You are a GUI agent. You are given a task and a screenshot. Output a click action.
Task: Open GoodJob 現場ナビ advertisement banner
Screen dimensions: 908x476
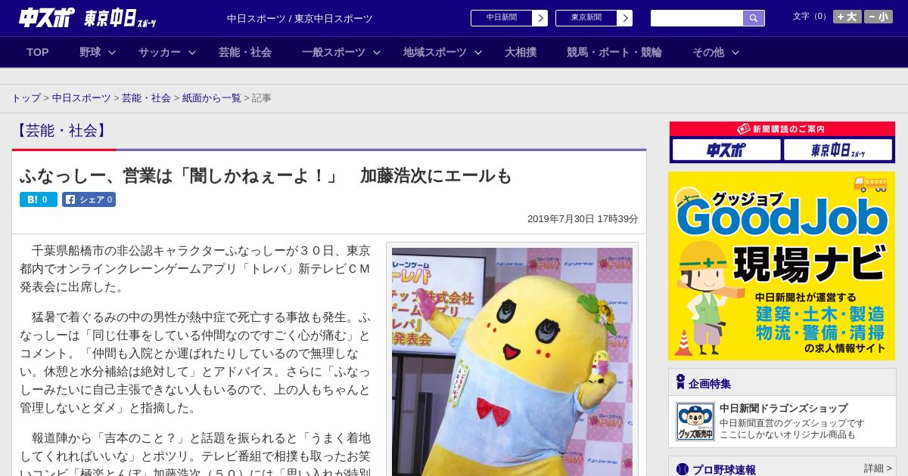pos(782,266)
